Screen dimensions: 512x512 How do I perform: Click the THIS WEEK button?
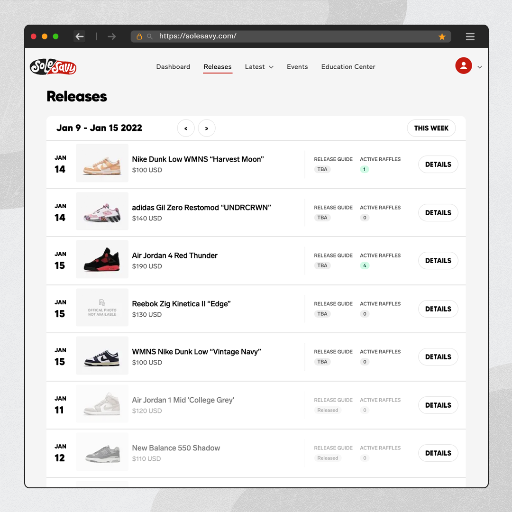pyautogui.click(x=431, y=128)
